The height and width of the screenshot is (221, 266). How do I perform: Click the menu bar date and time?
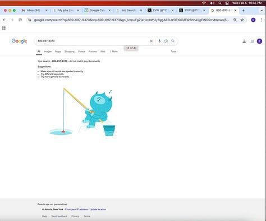coord(247,3)
